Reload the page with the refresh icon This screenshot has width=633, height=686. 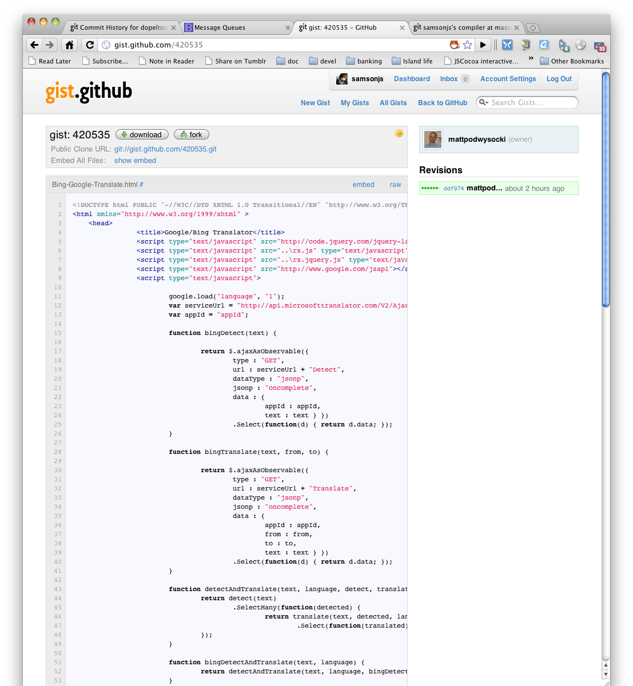[89, 45]
